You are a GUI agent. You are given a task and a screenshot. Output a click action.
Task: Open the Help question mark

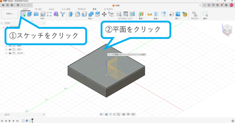[226, 5]
